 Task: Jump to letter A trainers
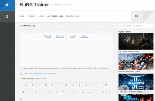click(x=26, y=85)
